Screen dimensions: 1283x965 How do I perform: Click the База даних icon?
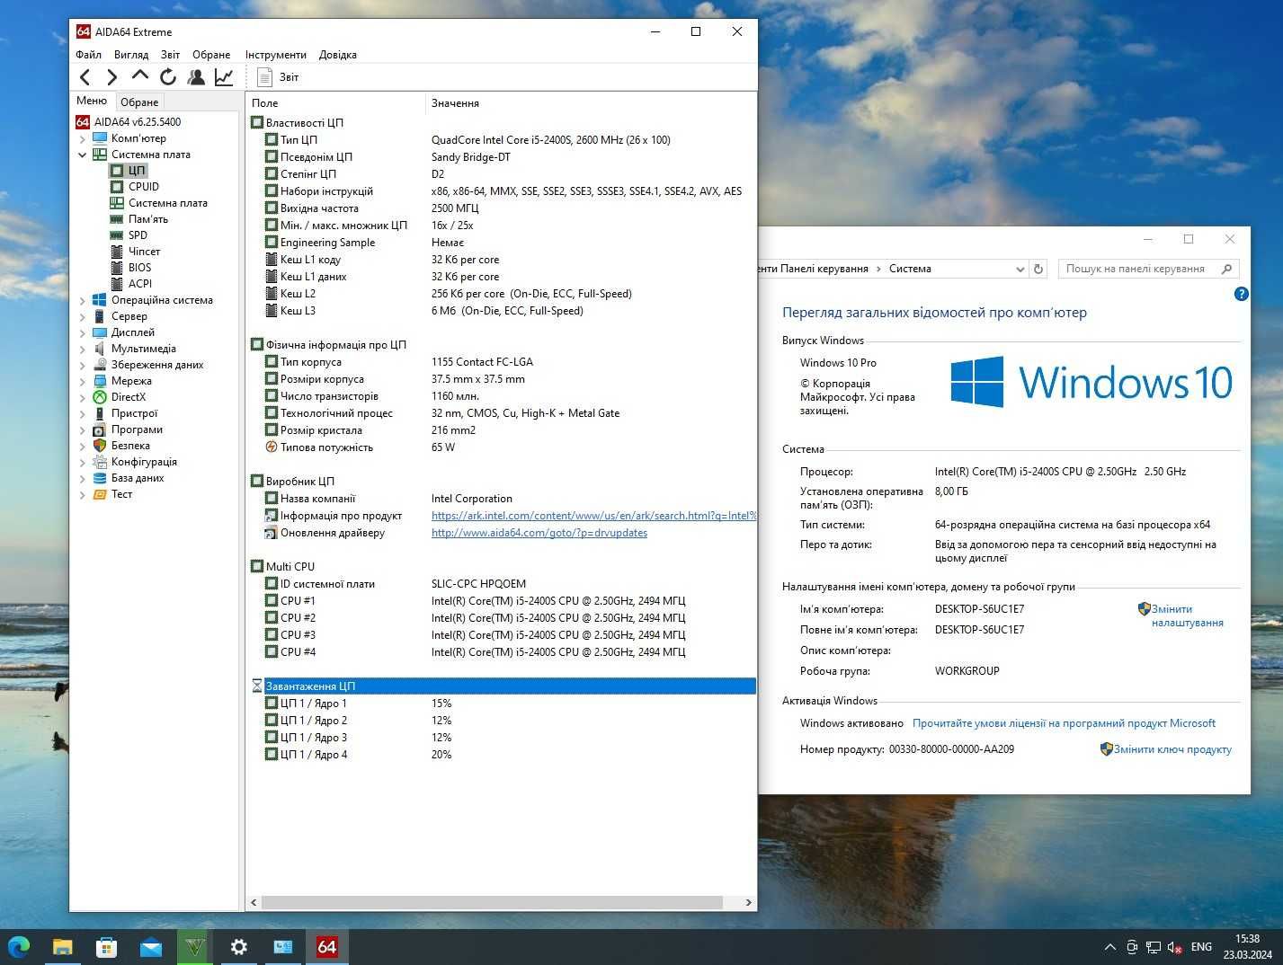[x=100, y=478]
